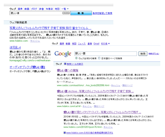Open Google 書籍 link in top bar
The image size is (165, 137).
point(90,44)
